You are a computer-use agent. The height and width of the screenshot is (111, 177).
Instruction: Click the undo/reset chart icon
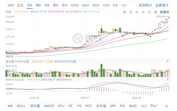pos(125,12)
